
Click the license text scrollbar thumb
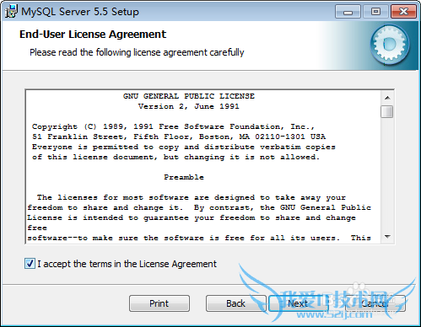tap(387, 111)
